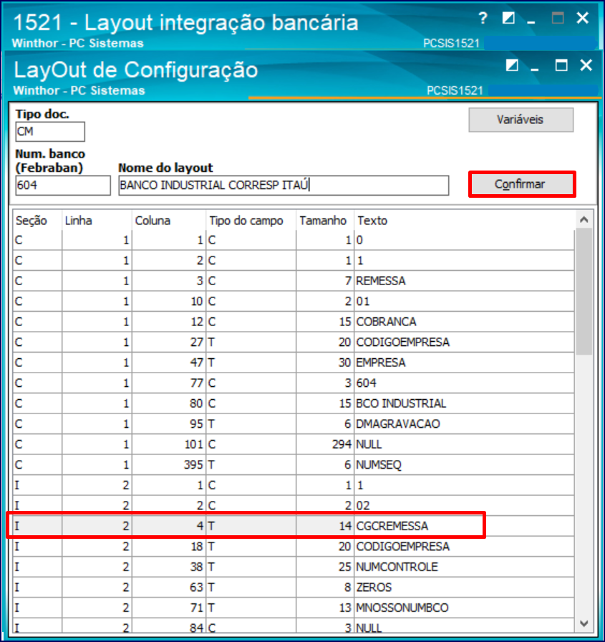Screen dimensions: 605x642
Task: Confirm the layout with the Confirmar button
Action: (522, 184)
